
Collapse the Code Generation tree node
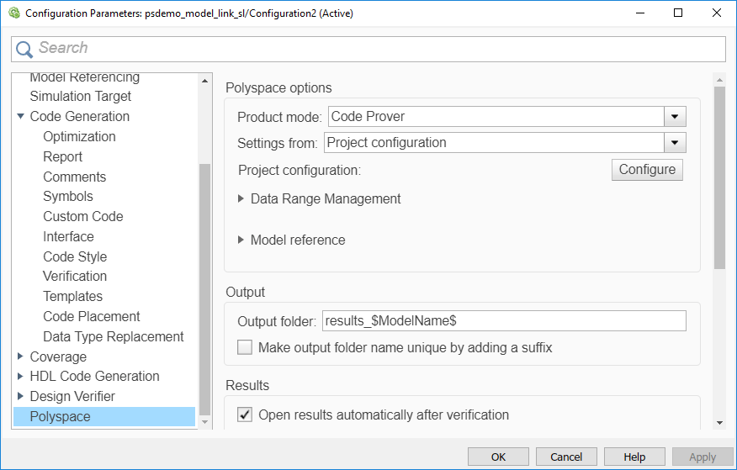click(x=21, y=117)
